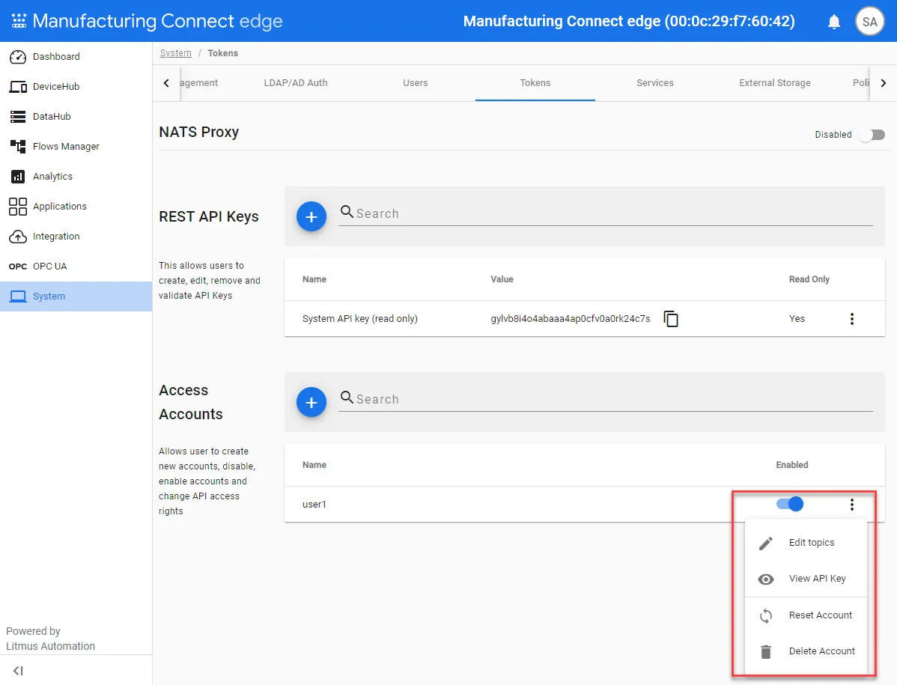Click the Analytics chart icon
The width and height of the screenshot is (897, 685).
(18, 177)
